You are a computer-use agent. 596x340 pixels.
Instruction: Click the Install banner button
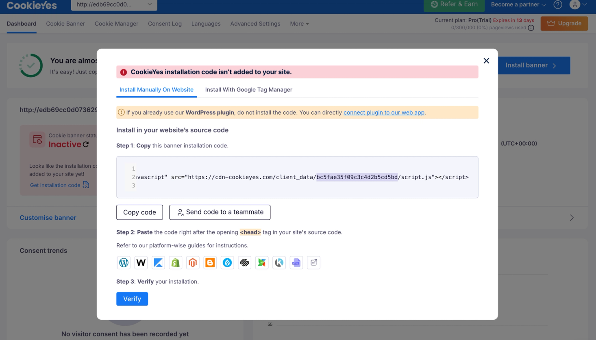click(534, 65)
